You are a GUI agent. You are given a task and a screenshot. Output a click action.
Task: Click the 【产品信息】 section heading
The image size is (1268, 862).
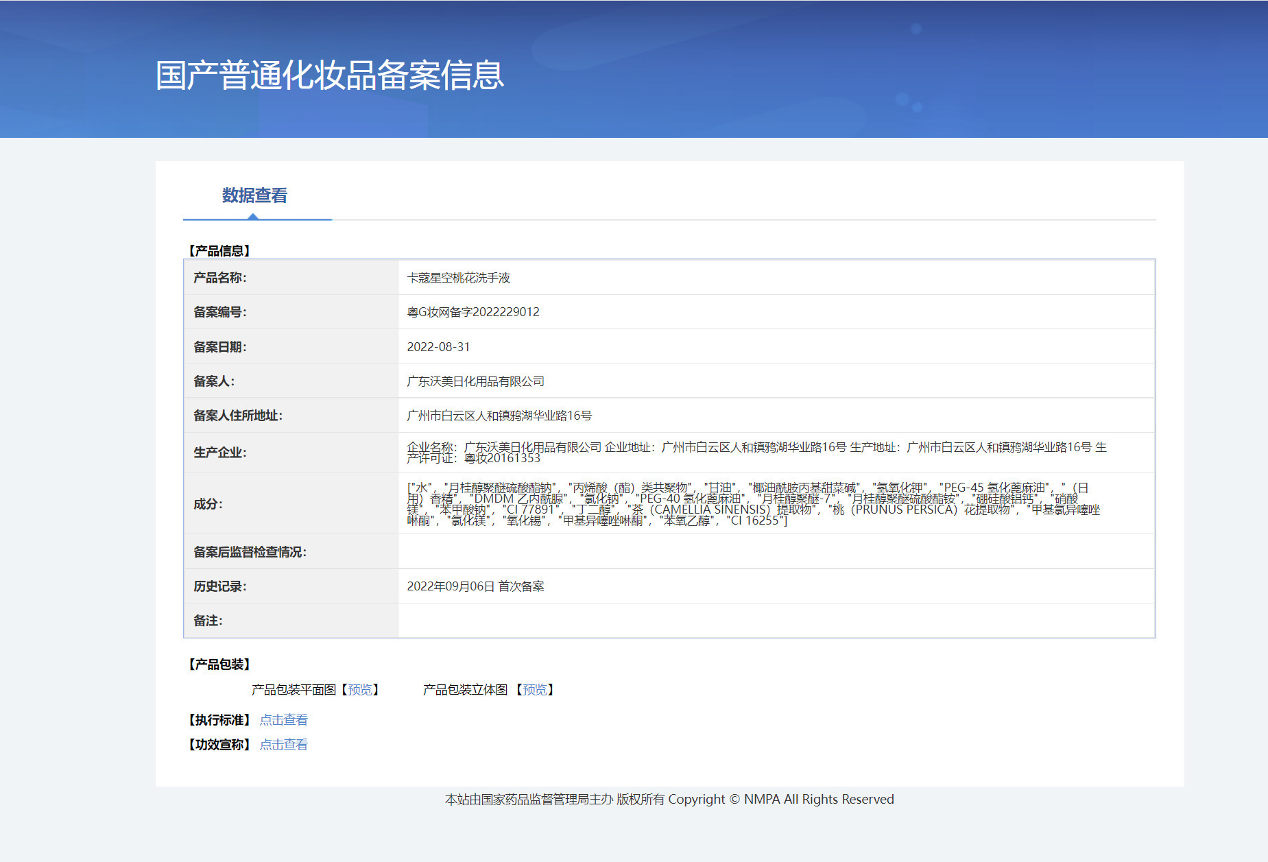click(219, 251)
